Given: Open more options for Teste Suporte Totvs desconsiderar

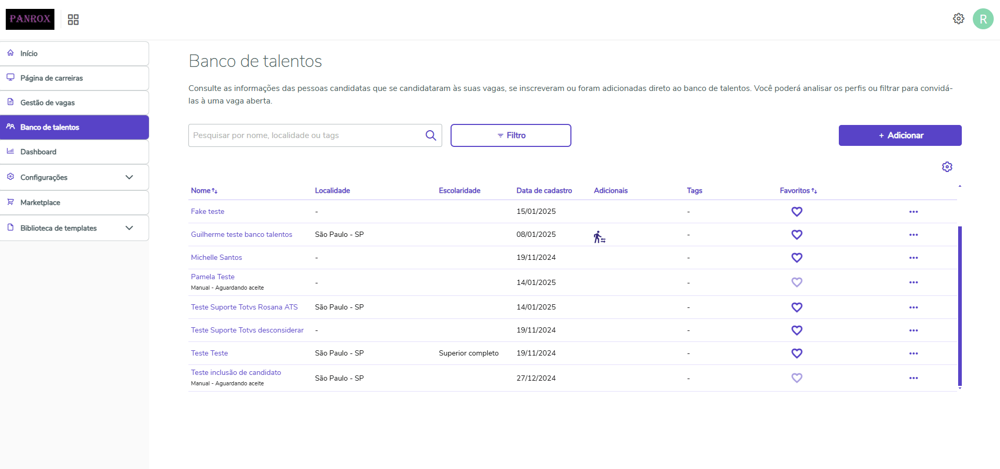Looking at the screenshot, I should click(x=913, y=330).
